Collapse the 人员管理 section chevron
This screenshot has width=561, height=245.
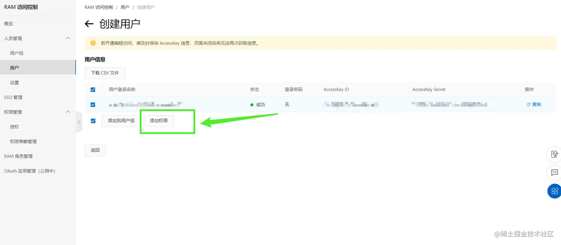click(68, 38)
